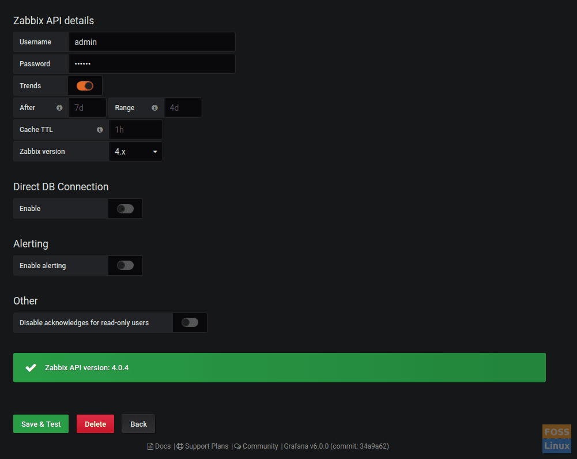Image resolution: width=577 pixels, height=459 pixels.
Task: Click the Grafana v6.0.0 version link
Action: pos(336,446)
